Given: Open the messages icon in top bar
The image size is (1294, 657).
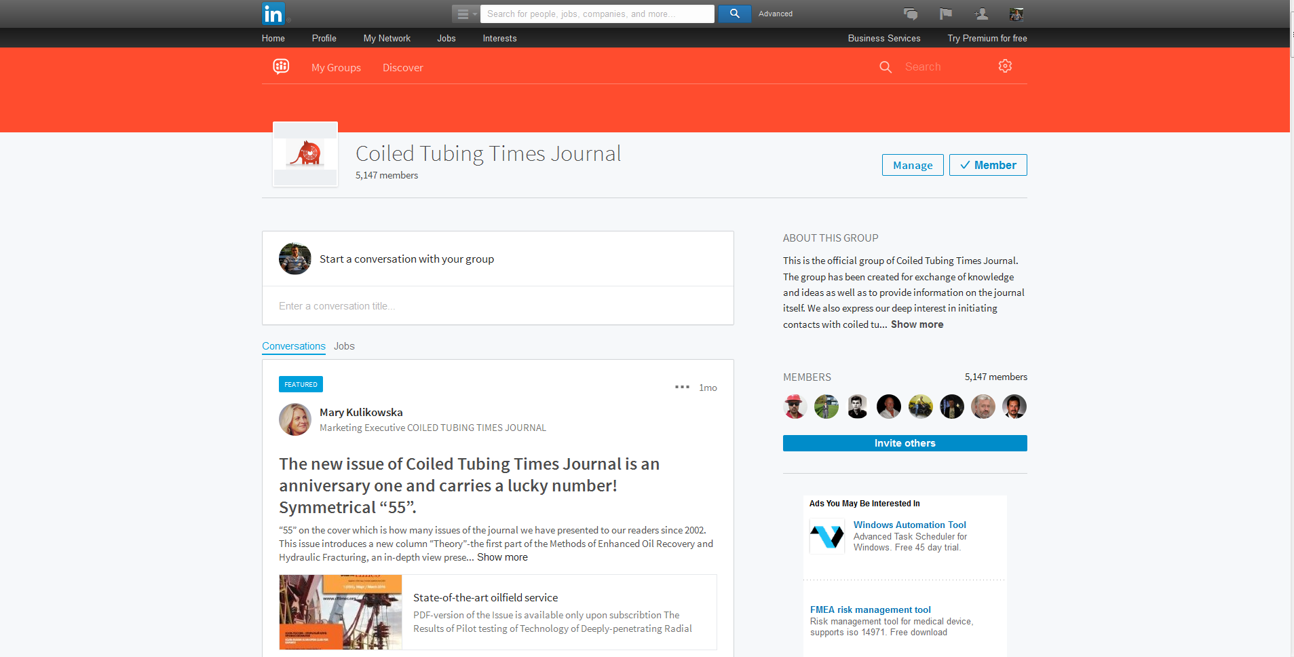Looking at the screenshot, I should [911, 14].
